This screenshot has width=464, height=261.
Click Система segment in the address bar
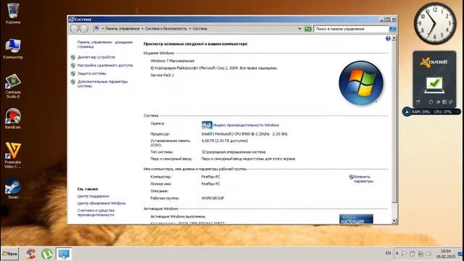click(x=200, y=29)
